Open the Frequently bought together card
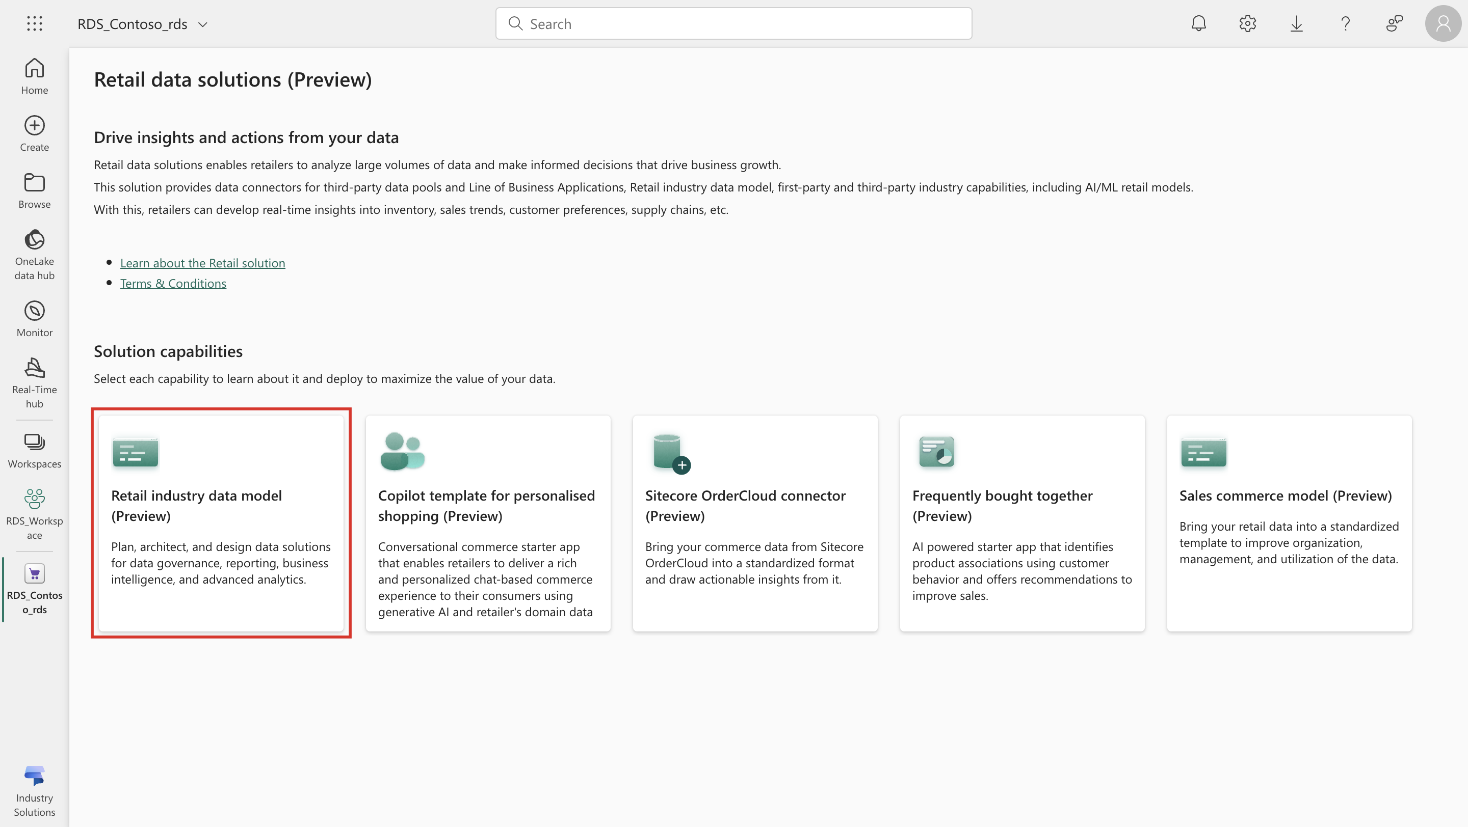1468x827 pixels. [1022, 523]
